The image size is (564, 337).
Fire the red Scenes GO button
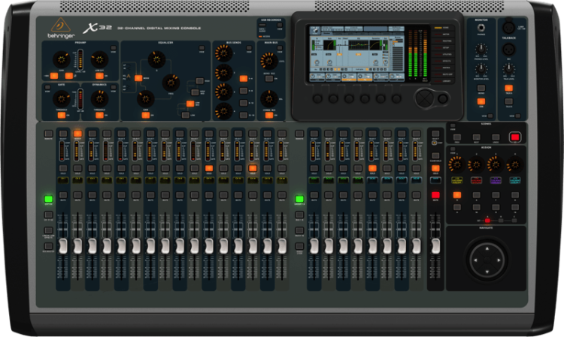pos(514,137)
